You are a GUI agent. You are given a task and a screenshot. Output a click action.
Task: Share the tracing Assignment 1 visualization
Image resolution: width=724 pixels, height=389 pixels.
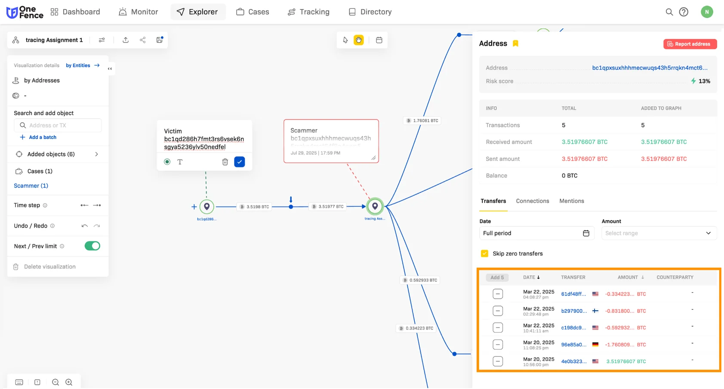(x=142, y=40)
